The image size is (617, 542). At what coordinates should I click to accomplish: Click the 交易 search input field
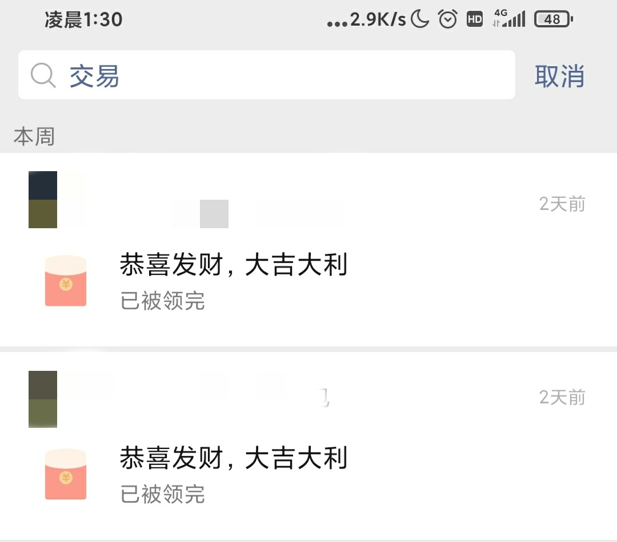266,75
